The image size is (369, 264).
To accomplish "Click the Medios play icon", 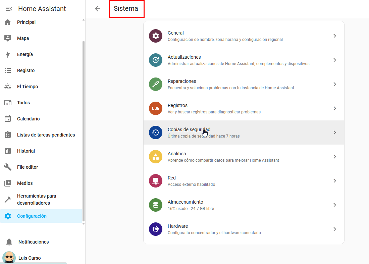I will click(8, 183).
